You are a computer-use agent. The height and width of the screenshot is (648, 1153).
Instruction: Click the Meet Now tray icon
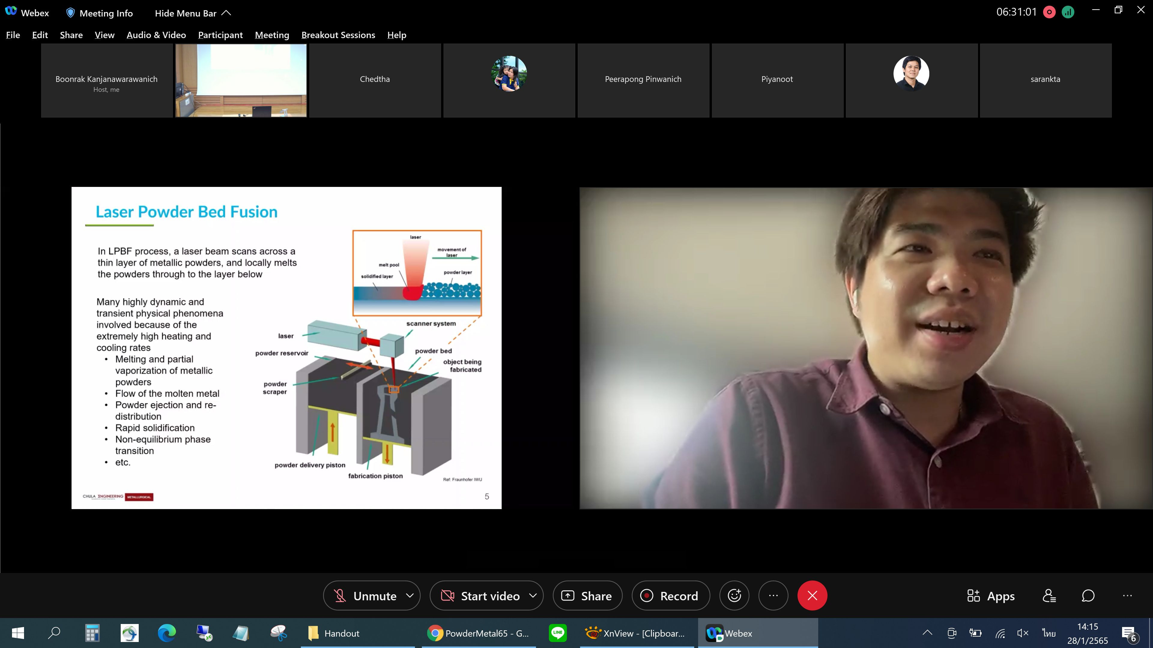tap(952, 633)
